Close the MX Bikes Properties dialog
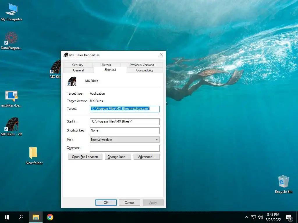Image resolution: width=298 pixels, height=223 pixels. coord(162,55)
